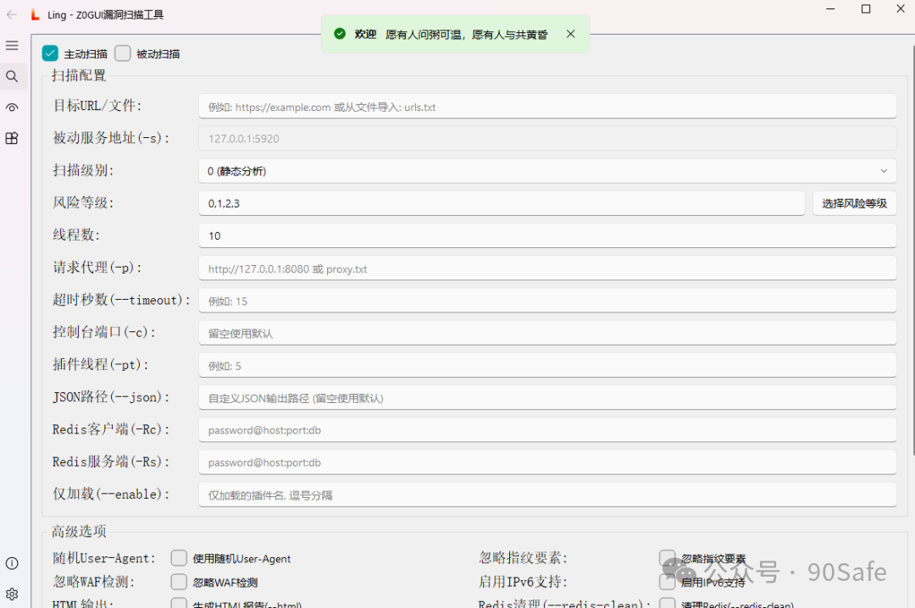The height and width of the screenshot is (608, 915).
Task: Focus the 仅加载(--enable) input field
Action: (547, 495)
